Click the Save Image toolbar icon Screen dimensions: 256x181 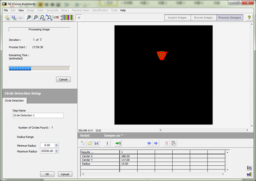pyautogui.click(x=14, y=18)
